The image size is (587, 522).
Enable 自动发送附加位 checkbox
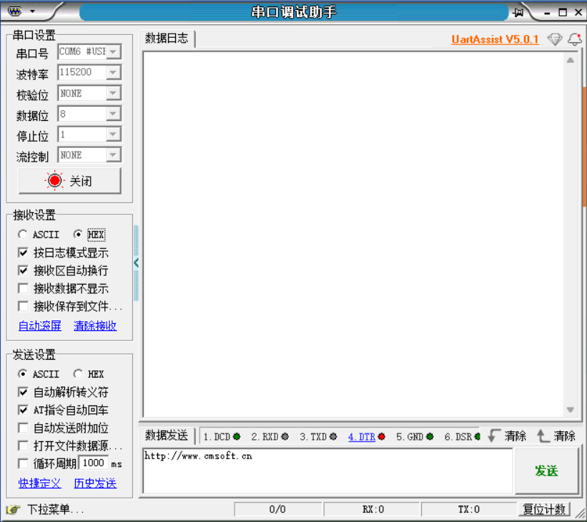click(23, 428)
